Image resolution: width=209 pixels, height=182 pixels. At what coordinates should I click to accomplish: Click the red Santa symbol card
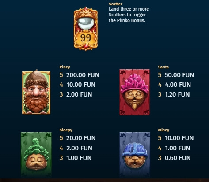134,92
